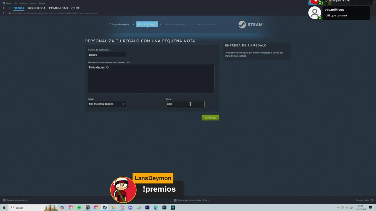Click the Firma input field
376x211 pixels.
tap(185, 104)
